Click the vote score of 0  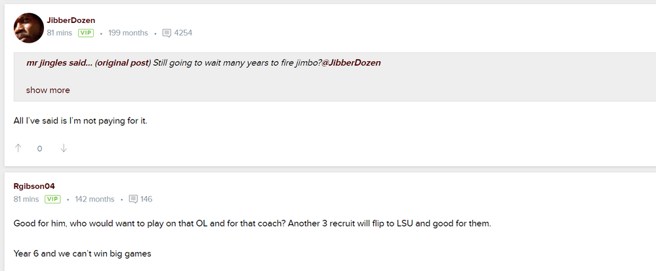click(40, 149)
